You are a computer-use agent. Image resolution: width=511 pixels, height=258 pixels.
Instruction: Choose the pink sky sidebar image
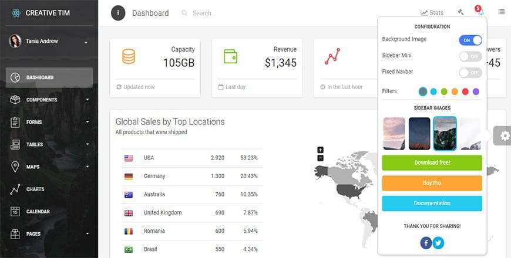click(x=394, y=134)
